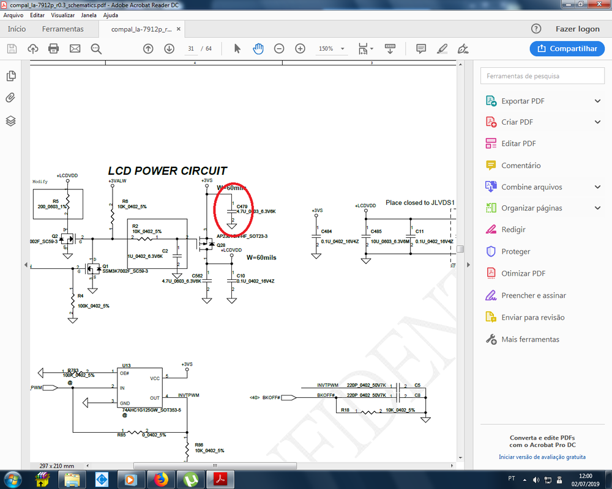Open the Attachments paperclip panel
This screenshot has height=489, width=612.
10,98
